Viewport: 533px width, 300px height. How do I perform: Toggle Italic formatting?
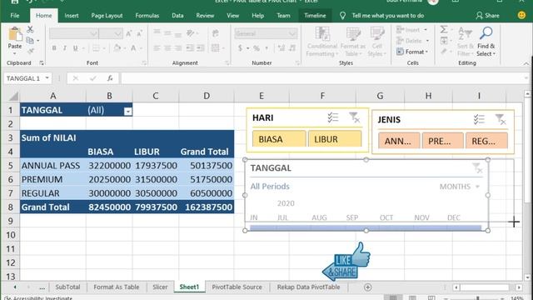[65, 48]
